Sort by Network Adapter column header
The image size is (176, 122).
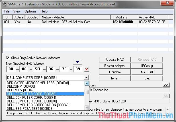pyautogui.click(x=75, y=17)
